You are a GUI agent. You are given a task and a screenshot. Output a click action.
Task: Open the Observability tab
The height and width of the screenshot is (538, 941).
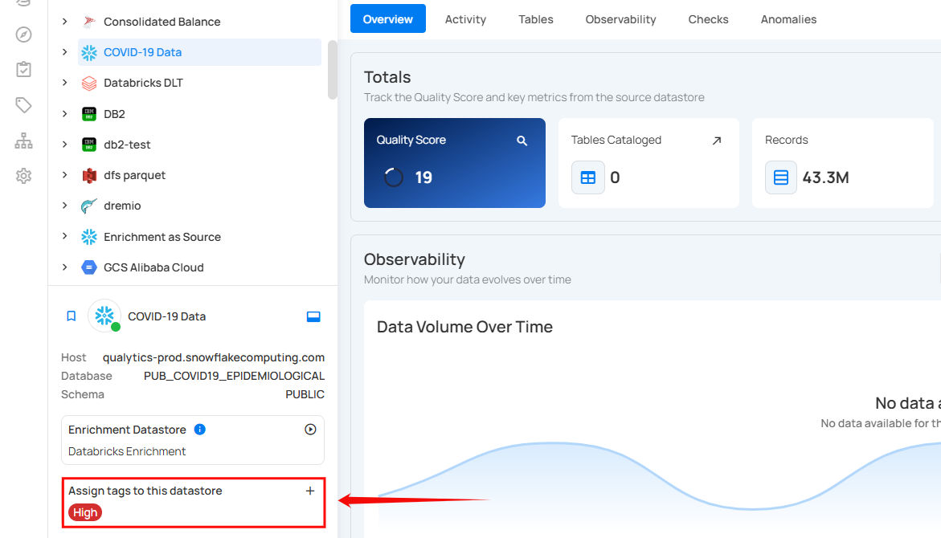620,19
